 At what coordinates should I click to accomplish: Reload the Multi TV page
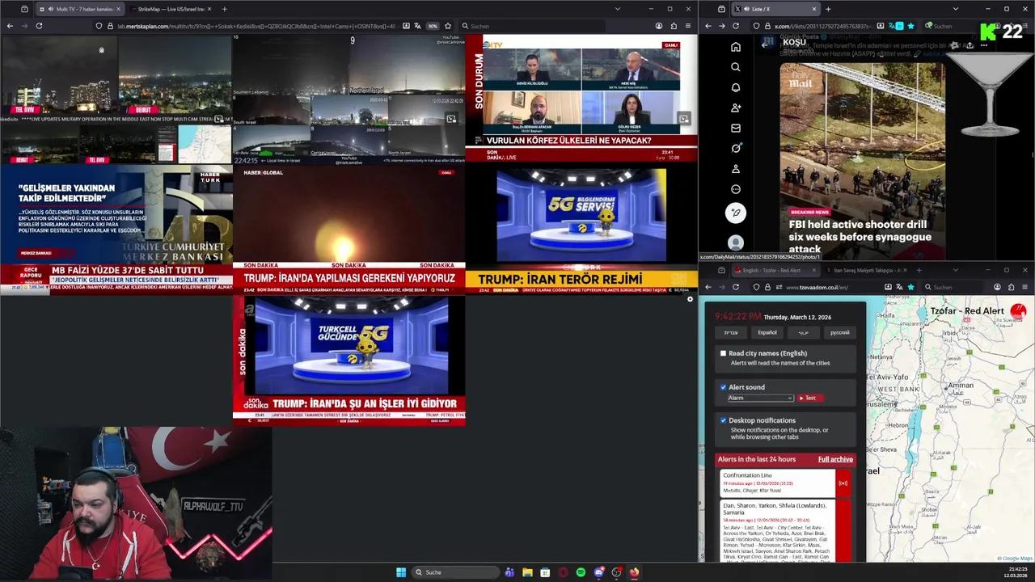click(x=39, y=26)
